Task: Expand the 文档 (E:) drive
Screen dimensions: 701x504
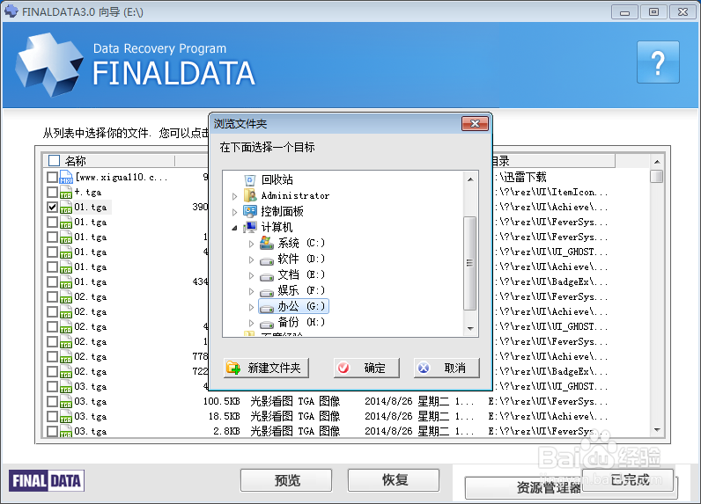Action: pyautogui.click(x=251, y=275)
